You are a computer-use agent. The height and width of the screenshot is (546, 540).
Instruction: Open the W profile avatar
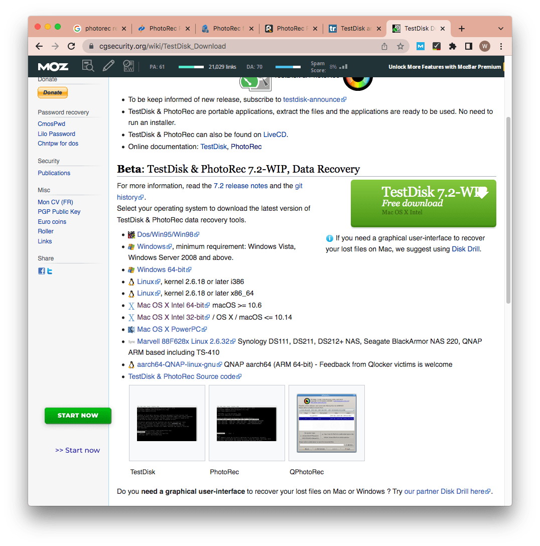(485, 46)
